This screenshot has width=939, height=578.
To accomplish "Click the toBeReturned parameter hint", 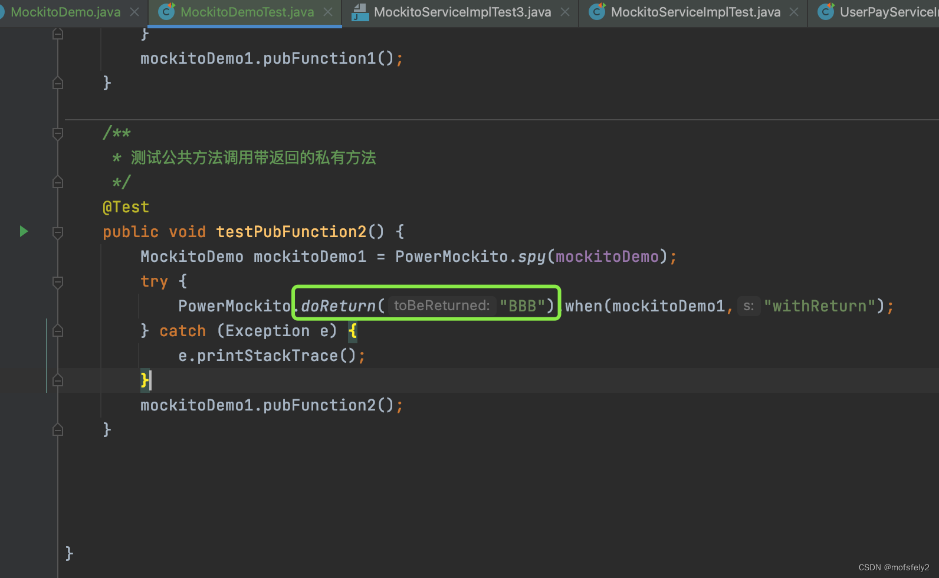I will 442,306.
